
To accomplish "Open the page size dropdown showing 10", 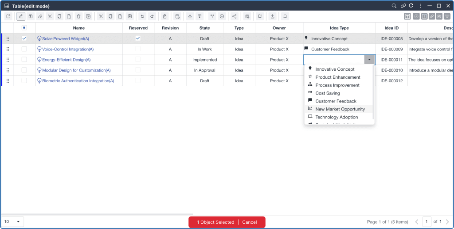I will [13, 221].
